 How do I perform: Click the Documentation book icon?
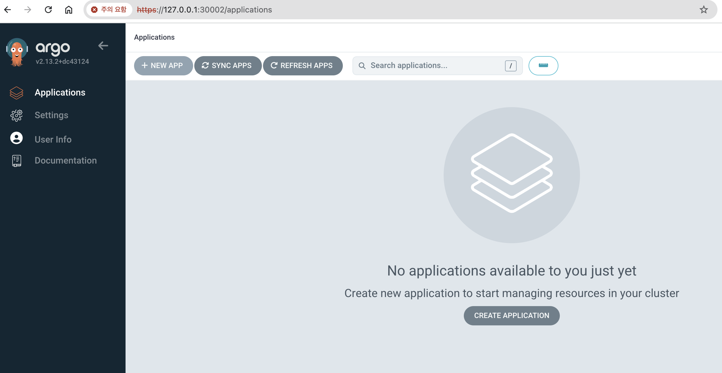click(x=16, y=161)
